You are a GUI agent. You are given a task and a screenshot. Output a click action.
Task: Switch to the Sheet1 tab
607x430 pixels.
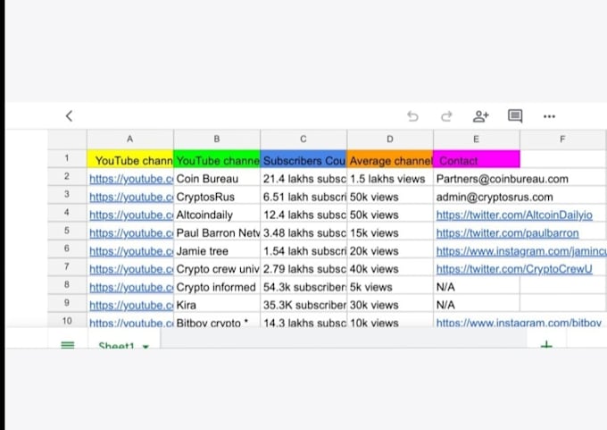[116, 345]
